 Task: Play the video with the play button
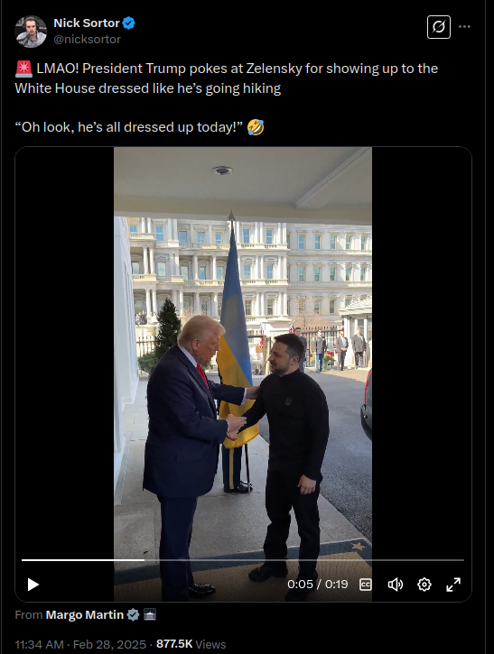pos(33,585)
